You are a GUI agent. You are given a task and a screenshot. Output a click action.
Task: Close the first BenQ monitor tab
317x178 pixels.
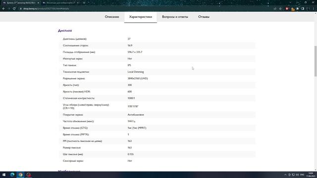click(x=38, y=3)
